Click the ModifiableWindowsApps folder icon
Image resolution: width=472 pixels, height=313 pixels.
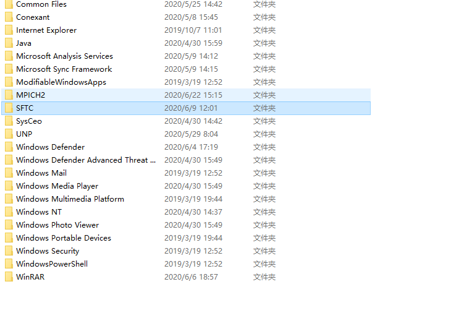9,82
